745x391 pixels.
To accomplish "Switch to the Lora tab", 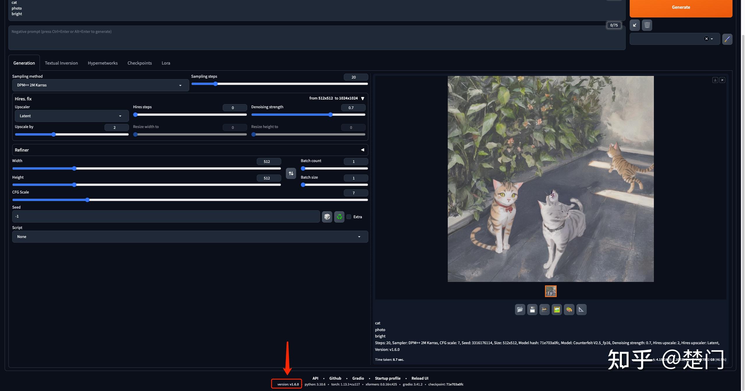I will coord(166,63).
